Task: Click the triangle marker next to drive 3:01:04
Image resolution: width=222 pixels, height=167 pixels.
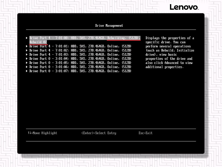Action: 27,59
